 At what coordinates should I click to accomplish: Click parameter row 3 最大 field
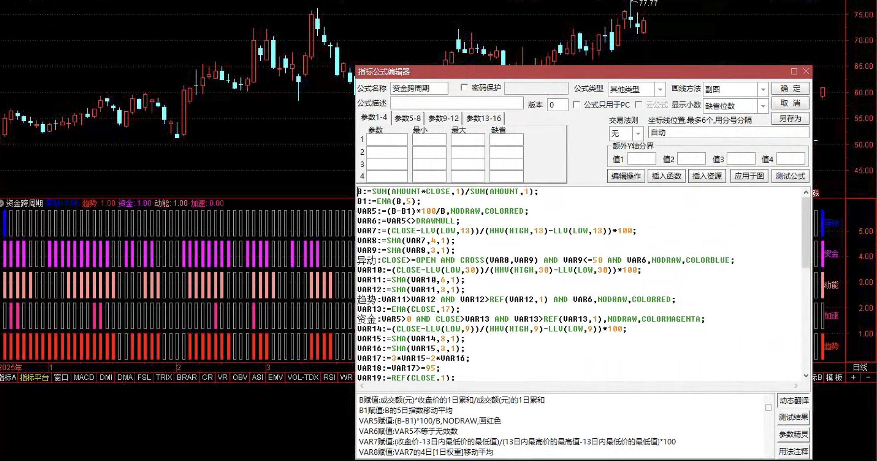(x=468, y=164)
